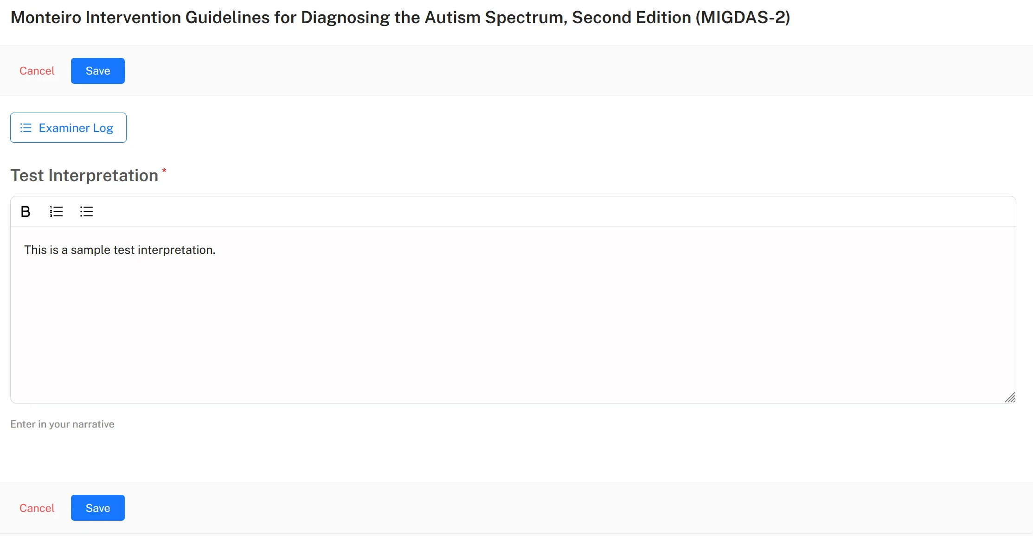Click the red required asterisk
This screenshot has height=536, width=1033.
[164, 170]
